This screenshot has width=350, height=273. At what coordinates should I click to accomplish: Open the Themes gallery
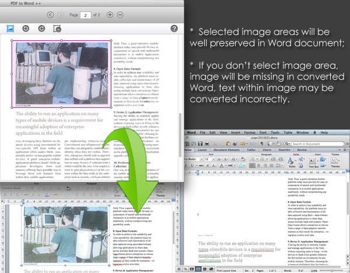(x=335, y=162)
